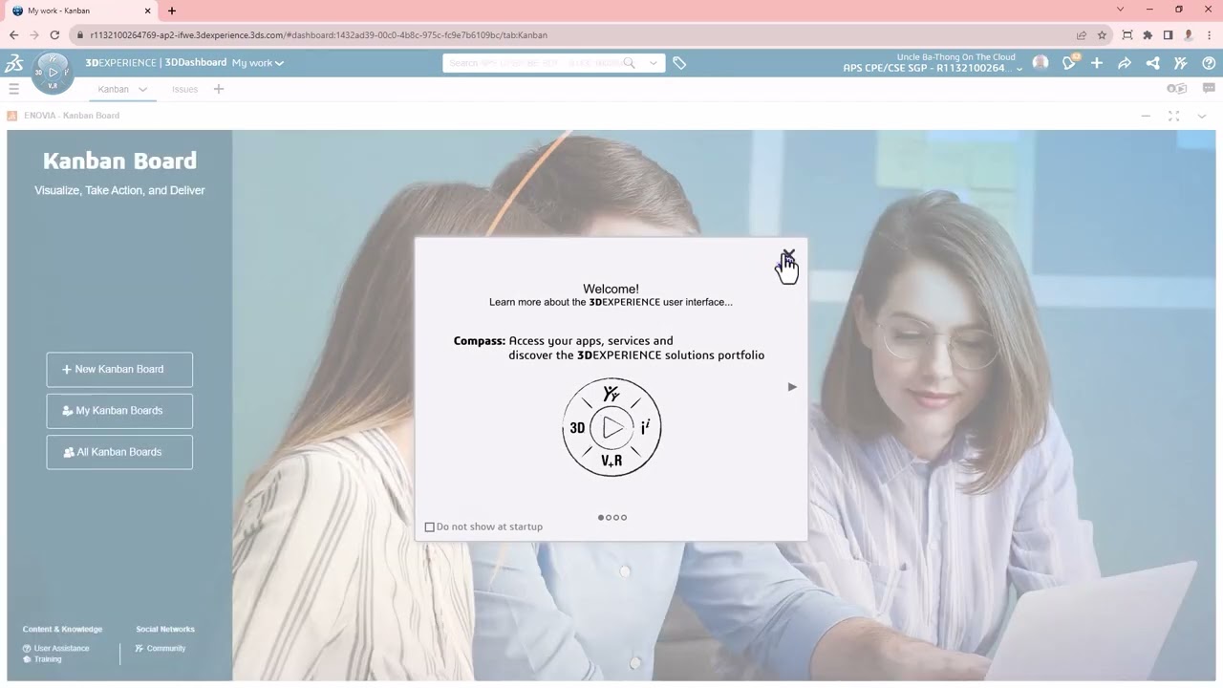The image size is (1223, 688).
Task: Open the browser extensions puzzle icon
Action: point(1148,35)
